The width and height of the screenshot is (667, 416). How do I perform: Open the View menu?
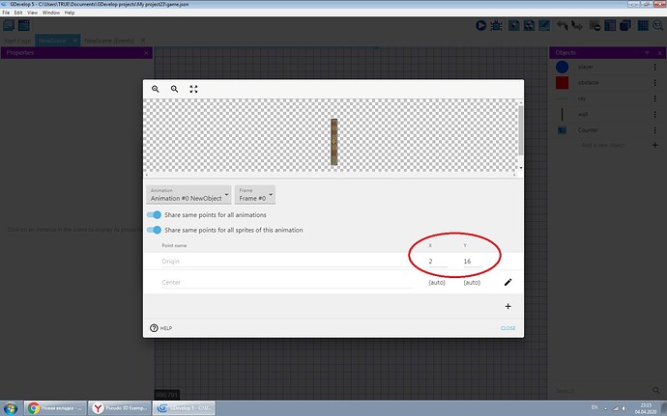point(32,13)
